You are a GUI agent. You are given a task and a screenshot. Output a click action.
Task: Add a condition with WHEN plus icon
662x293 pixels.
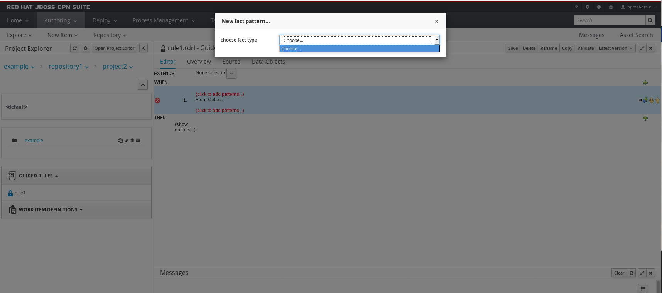click(x=645, y=83)
